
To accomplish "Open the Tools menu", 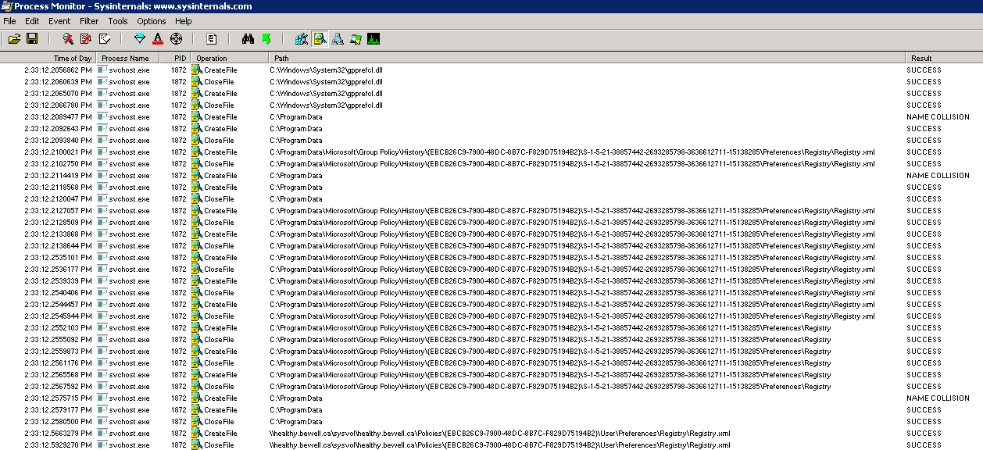I will click(118, 21).
